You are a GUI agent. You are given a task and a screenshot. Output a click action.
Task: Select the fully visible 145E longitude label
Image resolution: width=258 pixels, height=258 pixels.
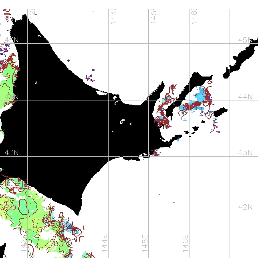[145, 243]
